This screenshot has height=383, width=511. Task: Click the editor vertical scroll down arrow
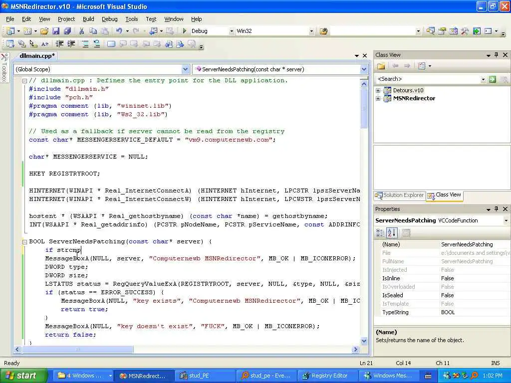pos(364,341)
